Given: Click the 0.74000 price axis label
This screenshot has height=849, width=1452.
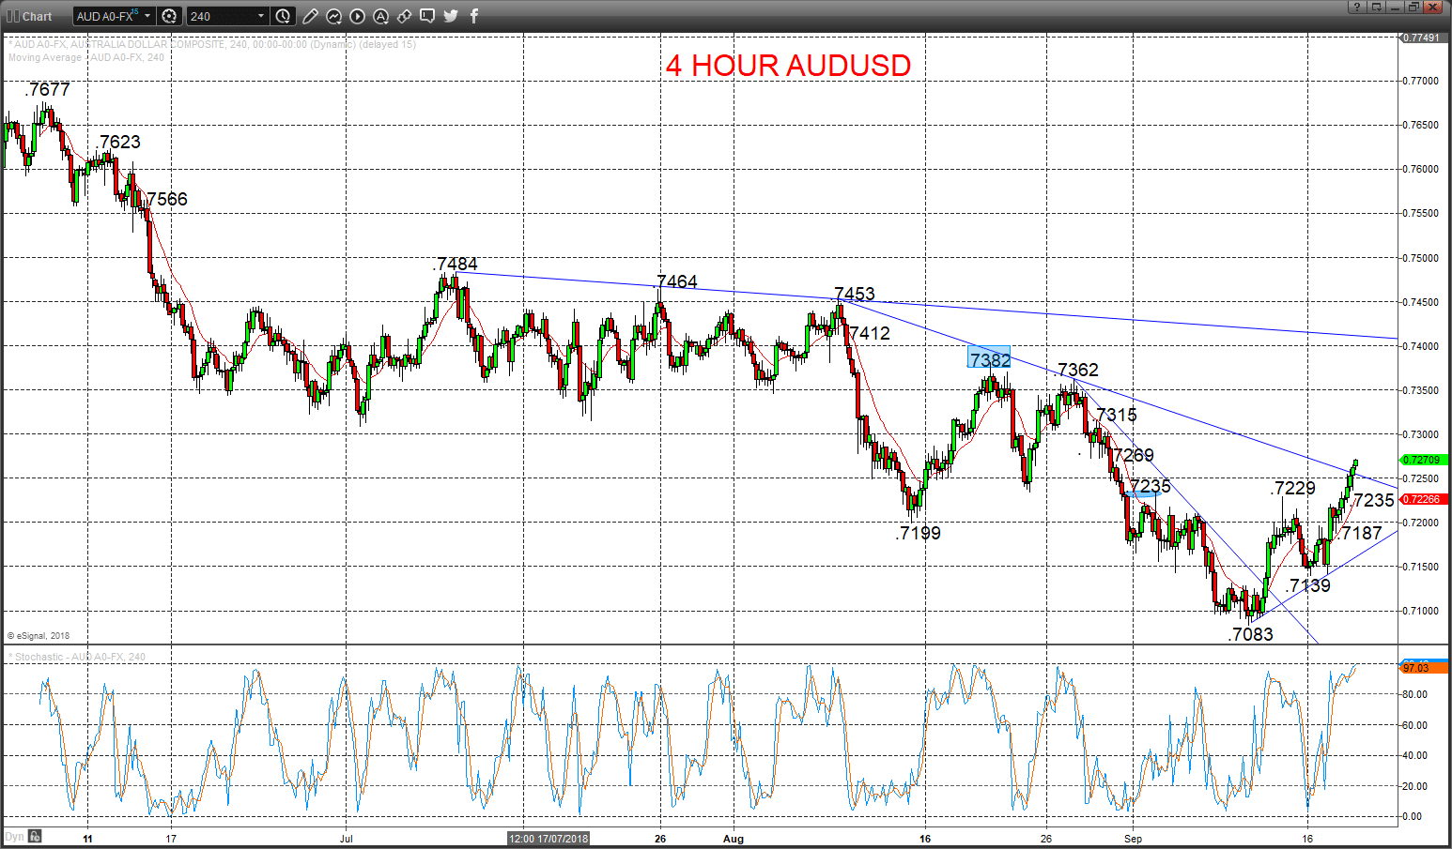Looking at the screenshot, I should 1420,346.
